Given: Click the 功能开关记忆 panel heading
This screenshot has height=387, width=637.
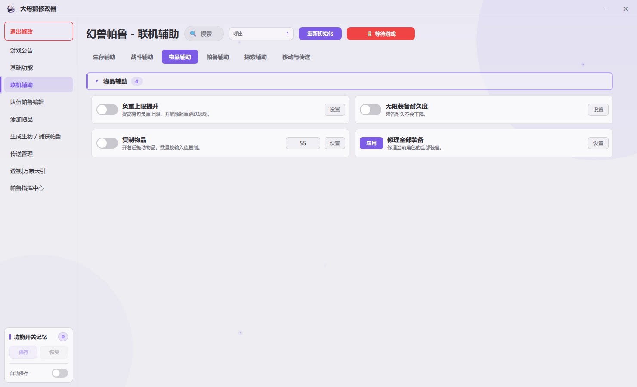Looking at the screenshot, I should (31, 337).
